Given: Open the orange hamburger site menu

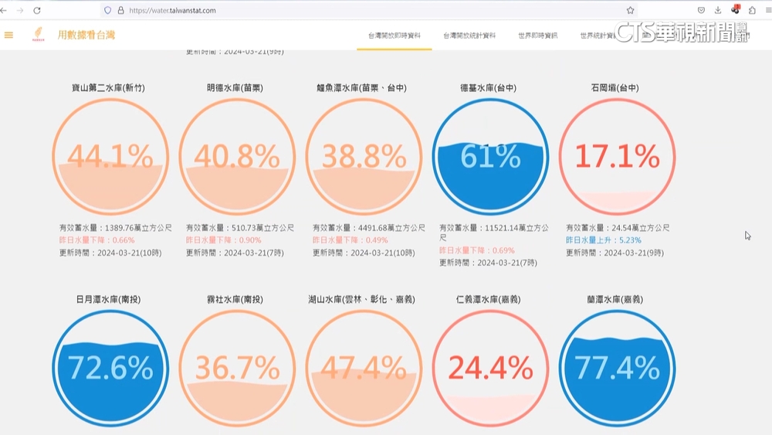Looking at the screenshot, I should click(x=8, y=35).
